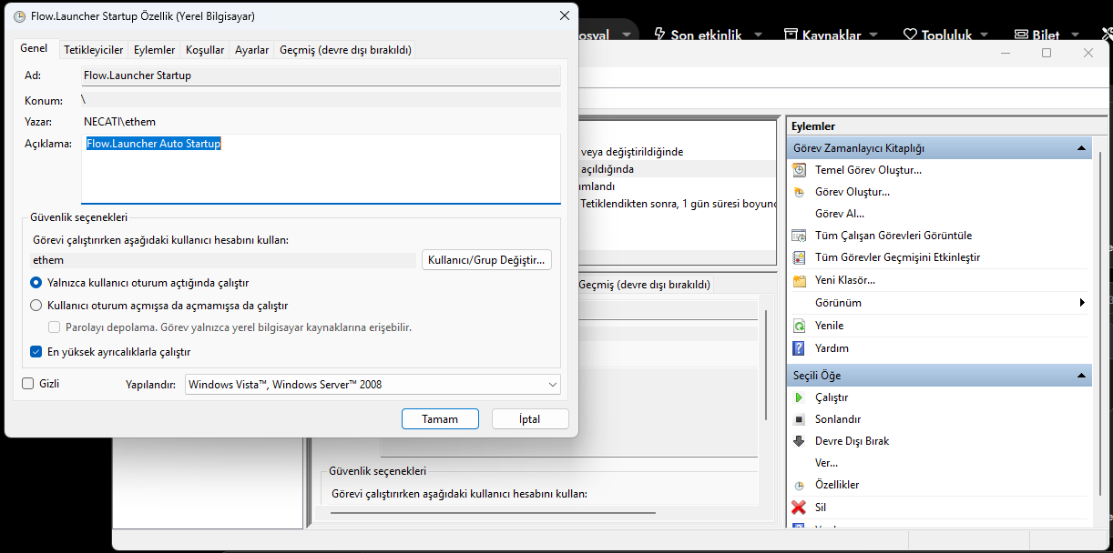Click Tüm Görevler Geçmişini Etkinleştir icon
Viewport: 1113px width, 553px height.
coord(799,257)
